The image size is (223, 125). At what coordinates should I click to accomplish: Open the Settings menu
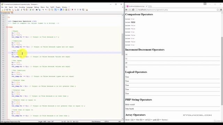(37, 7)
